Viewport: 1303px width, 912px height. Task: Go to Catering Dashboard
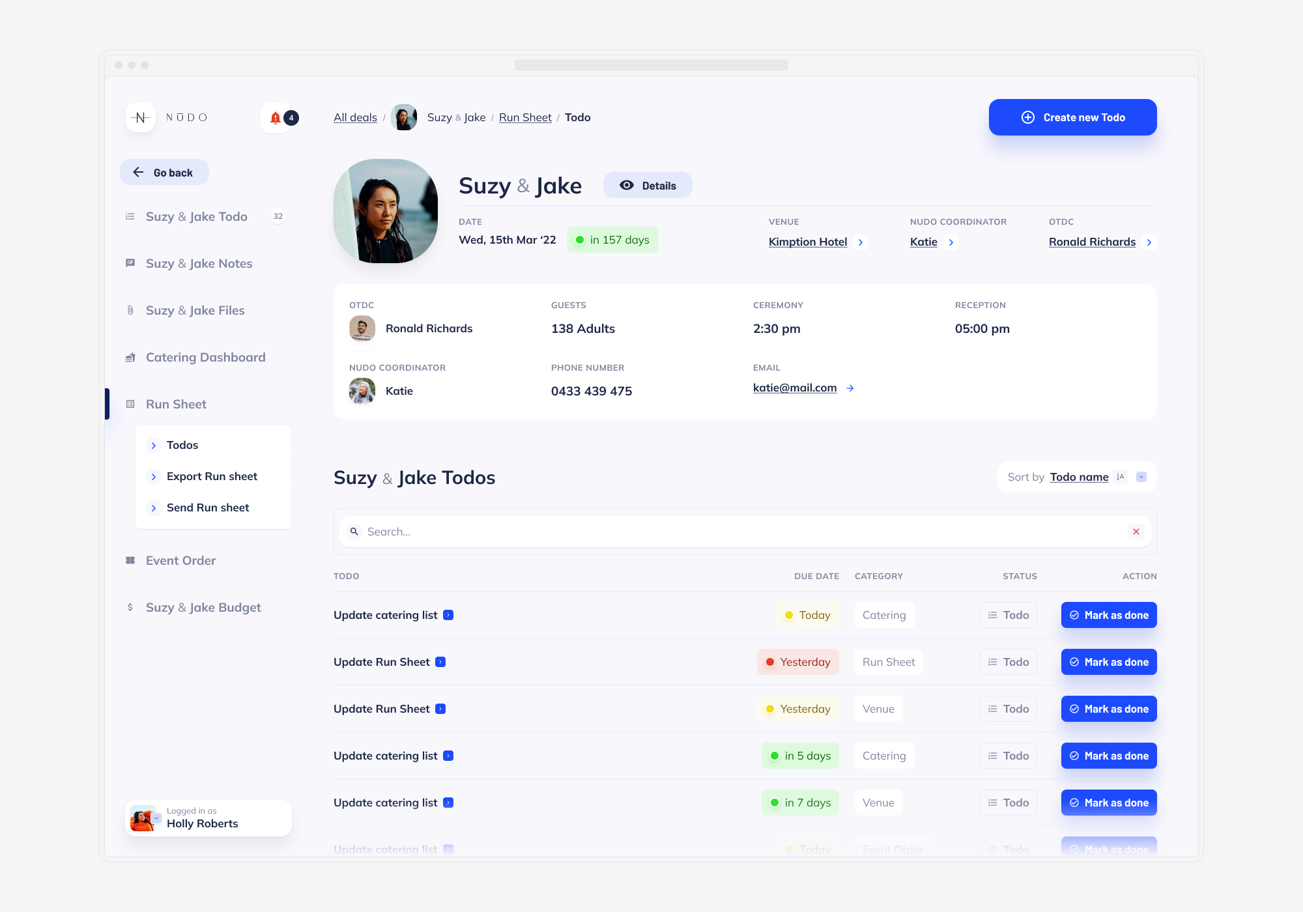coord(206,357)
